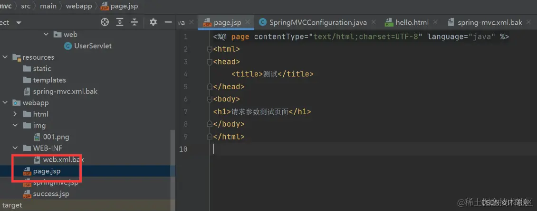Collapse the WEB-INF folder
The image size is (537, 211).
(x=15, y=148)
